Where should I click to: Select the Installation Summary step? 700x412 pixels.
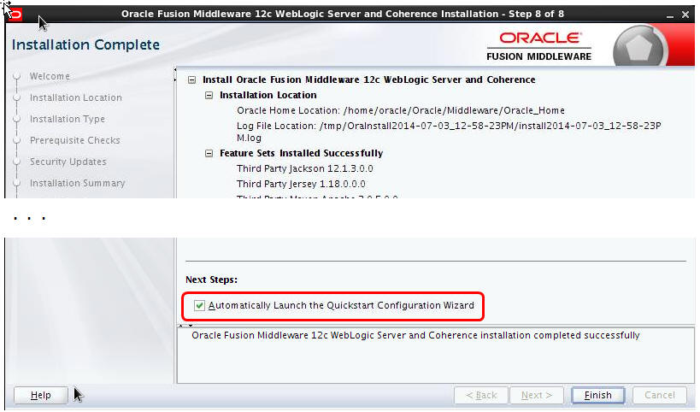tap(77, 184)
